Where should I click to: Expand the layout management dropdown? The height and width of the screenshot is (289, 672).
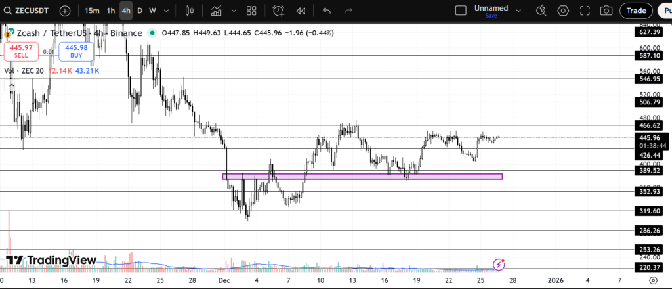pos(518,11)
